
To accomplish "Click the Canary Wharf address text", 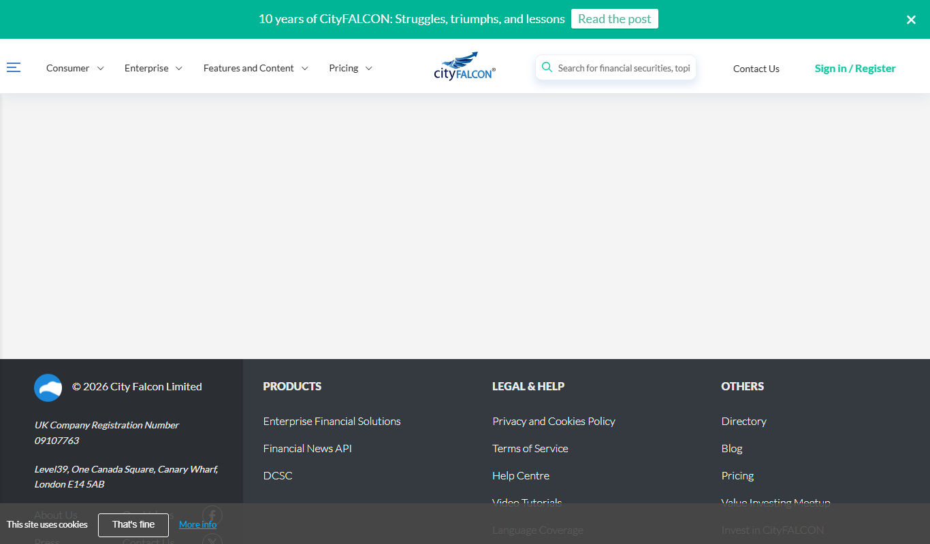I will (x=127, y=477).
